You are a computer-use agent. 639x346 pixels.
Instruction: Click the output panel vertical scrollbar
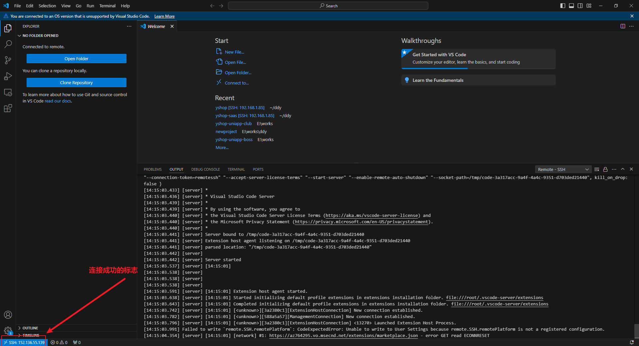(x=636, y=331)
